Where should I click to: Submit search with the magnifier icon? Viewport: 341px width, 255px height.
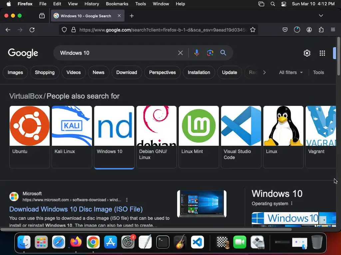[223, 53]
